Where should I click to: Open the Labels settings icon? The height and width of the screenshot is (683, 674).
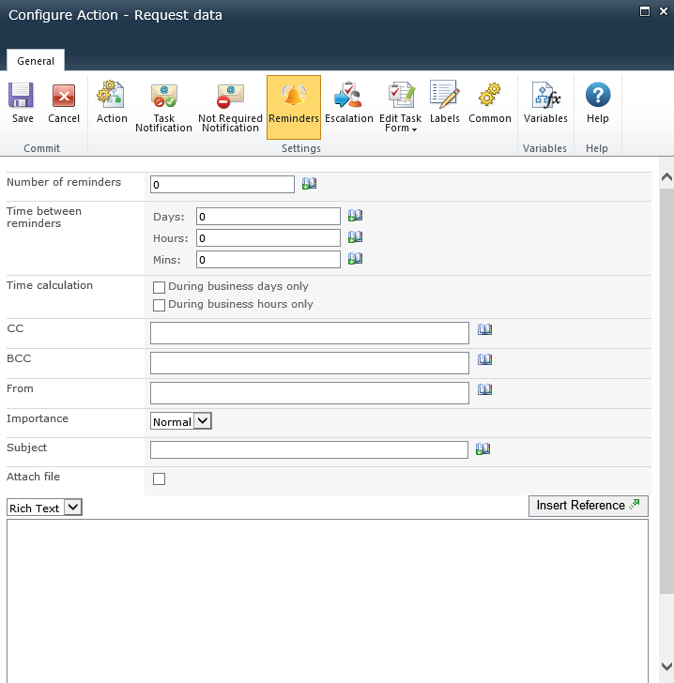[x=444, y=104]
